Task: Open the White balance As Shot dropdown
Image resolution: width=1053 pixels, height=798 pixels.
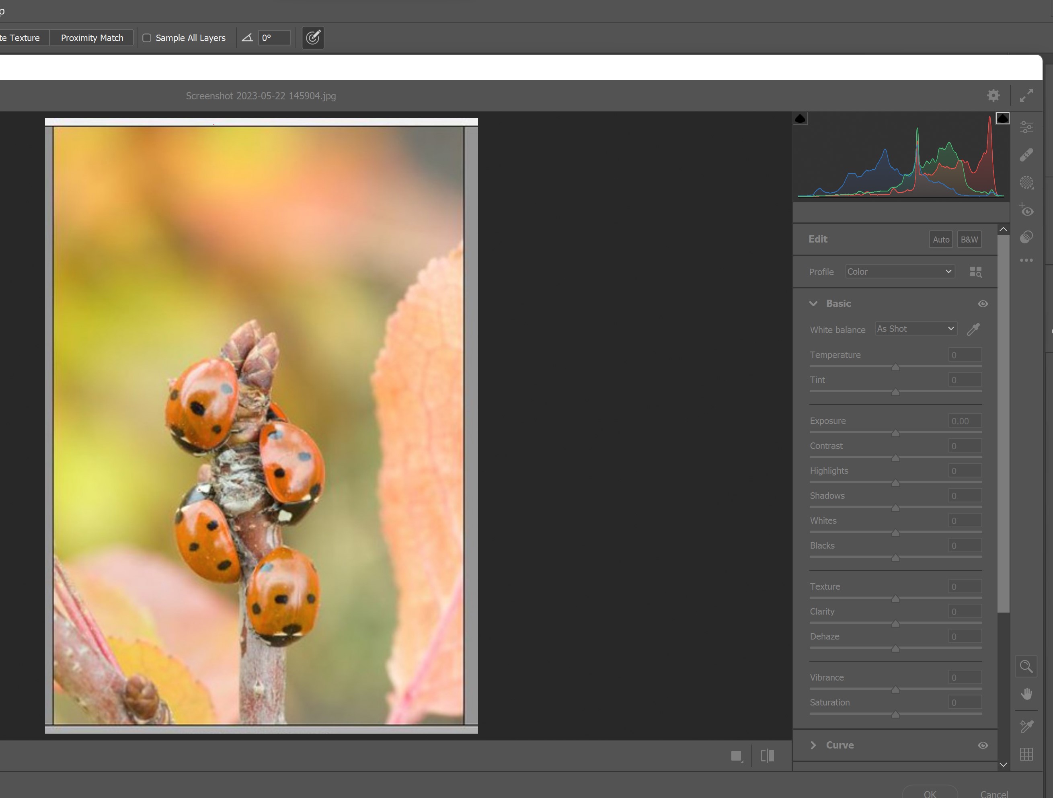Action: (x=915, y=329)
